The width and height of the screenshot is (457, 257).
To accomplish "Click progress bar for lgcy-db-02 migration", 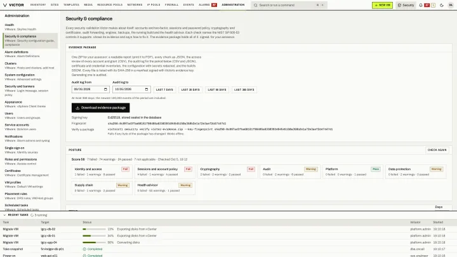I will pyautogui.click(x=94, y=229).
